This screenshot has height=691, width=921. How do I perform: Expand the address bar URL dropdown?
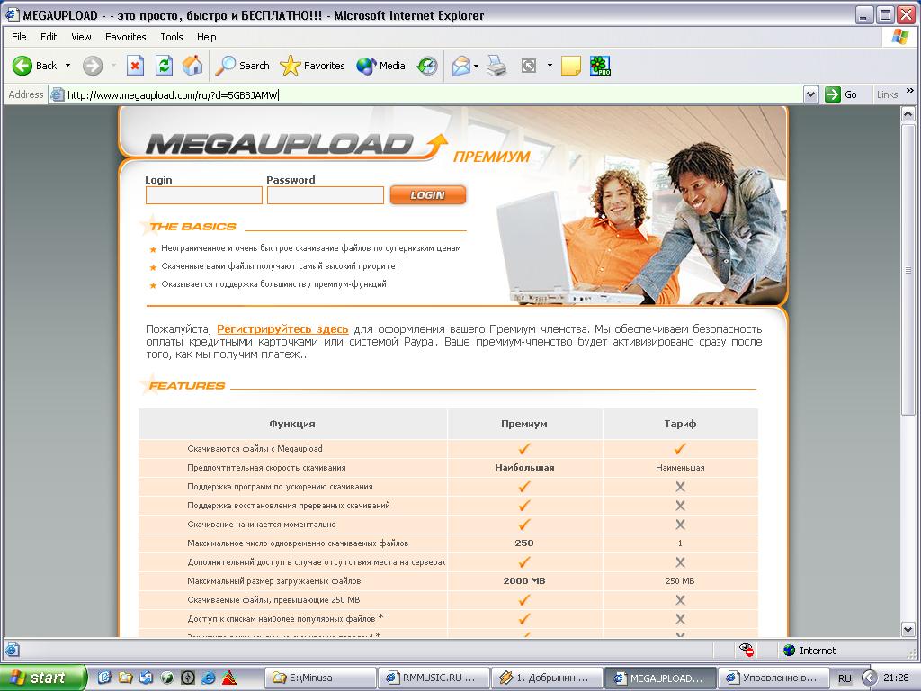point(810,94)
